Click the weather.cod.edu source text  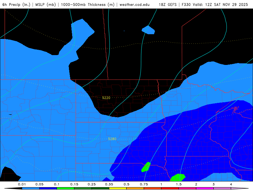(x=134, y=4)
